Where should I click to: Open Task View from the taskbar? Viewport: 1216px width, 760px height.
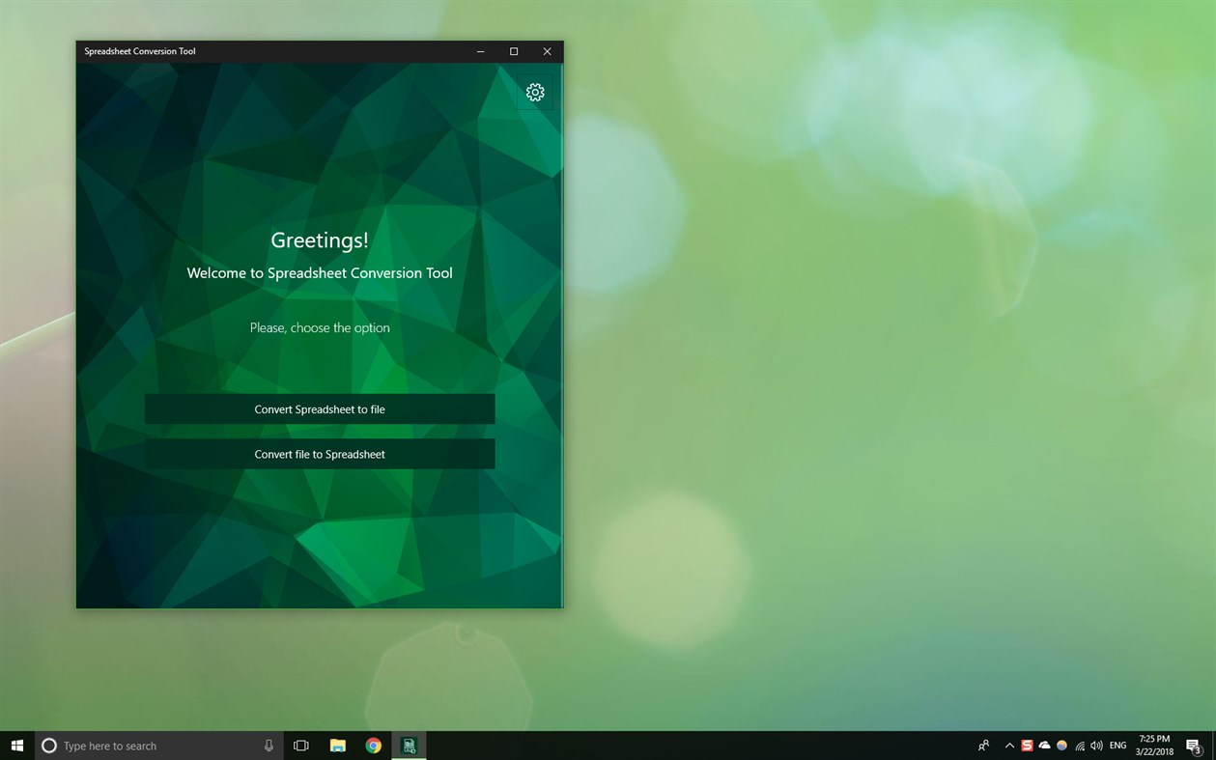click(x=300, y=745)
